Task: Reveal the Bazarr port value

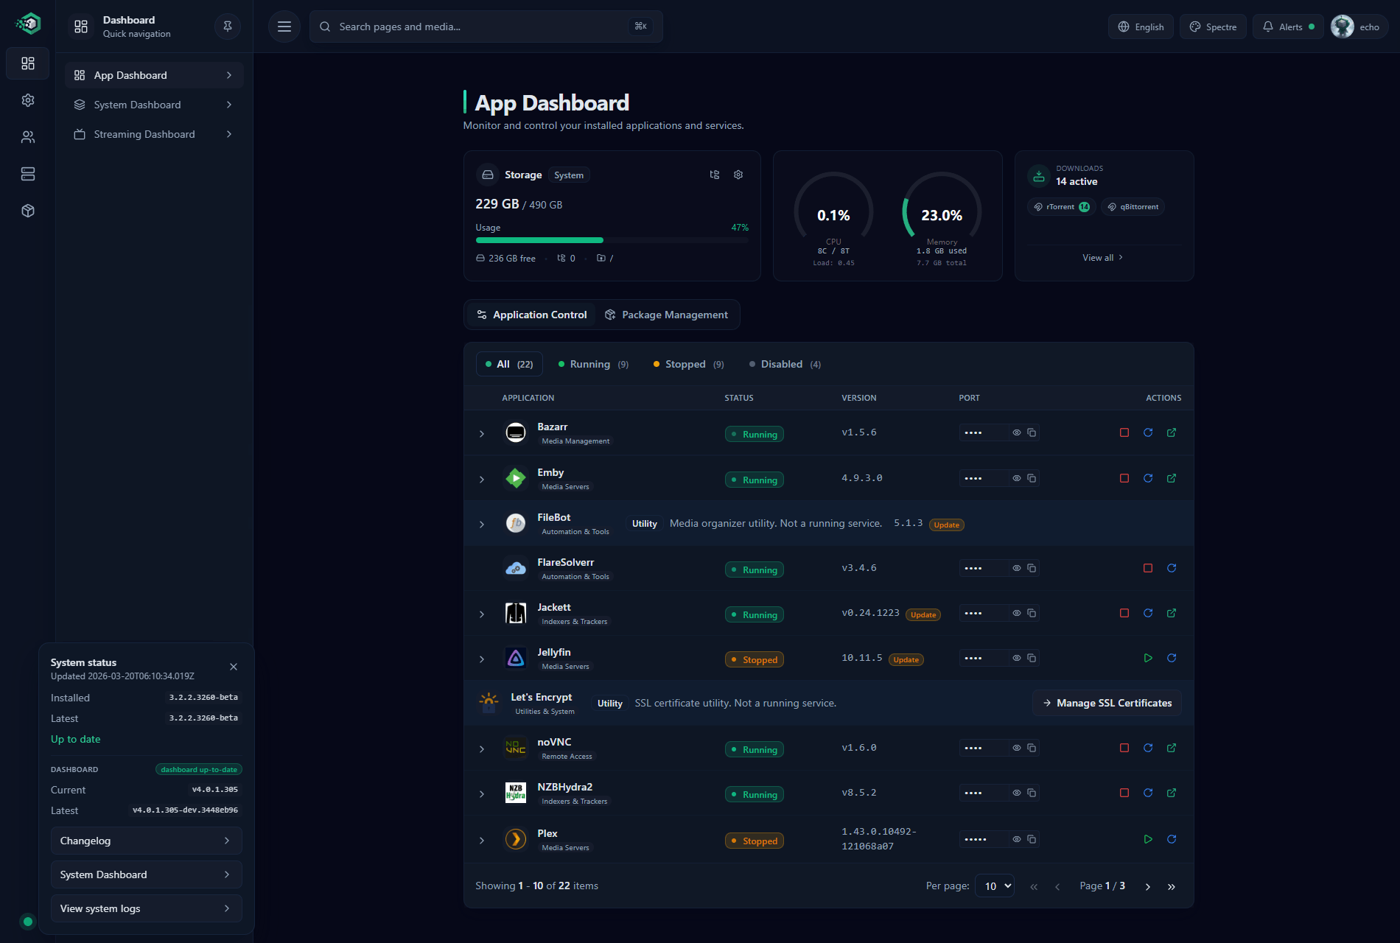Action: coord(1015,433)
